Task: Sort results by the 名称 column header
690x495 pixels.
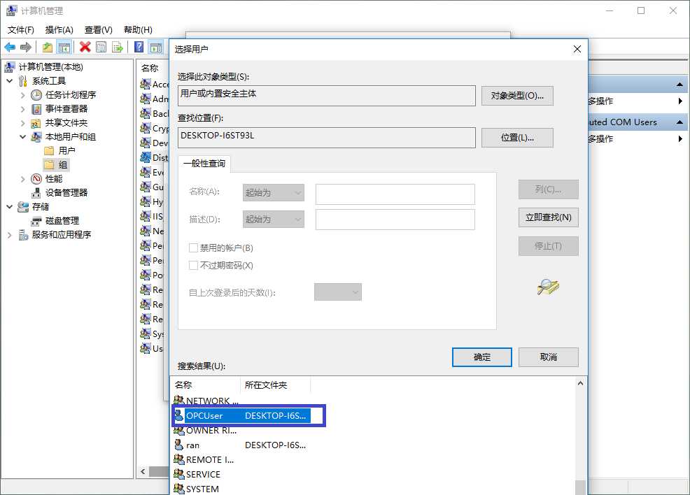Action: pyautogui.click(x=205, y=385)
